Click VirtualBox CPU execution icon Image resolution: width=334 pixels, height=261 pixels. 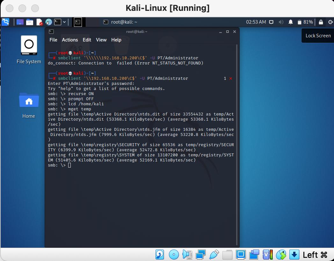pyautogui.click(x=267, y=254)
